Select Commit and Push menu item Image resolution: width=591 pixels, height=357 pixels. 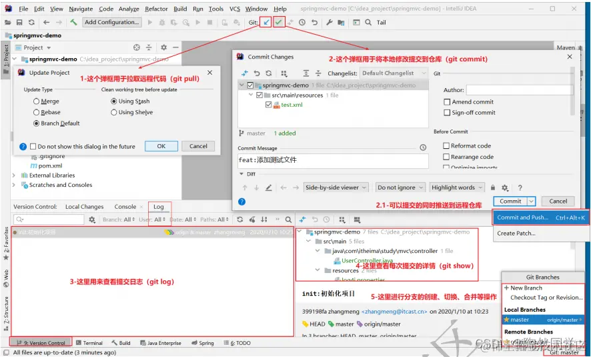(x=541, y=218)
